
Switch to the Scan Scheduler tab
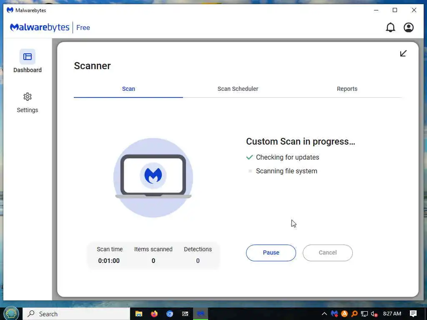coord(238,89)
